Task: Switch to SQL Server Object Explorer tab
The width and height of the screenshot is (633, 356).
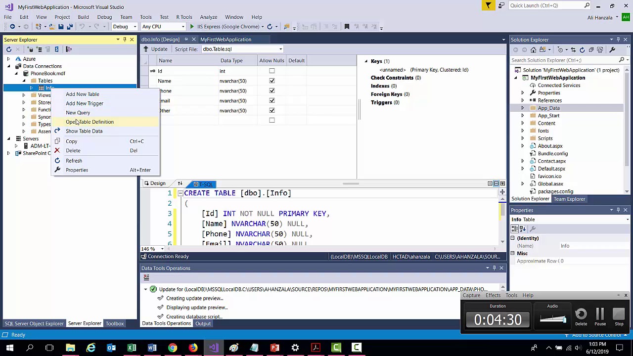Action: (x=34, y=323)
